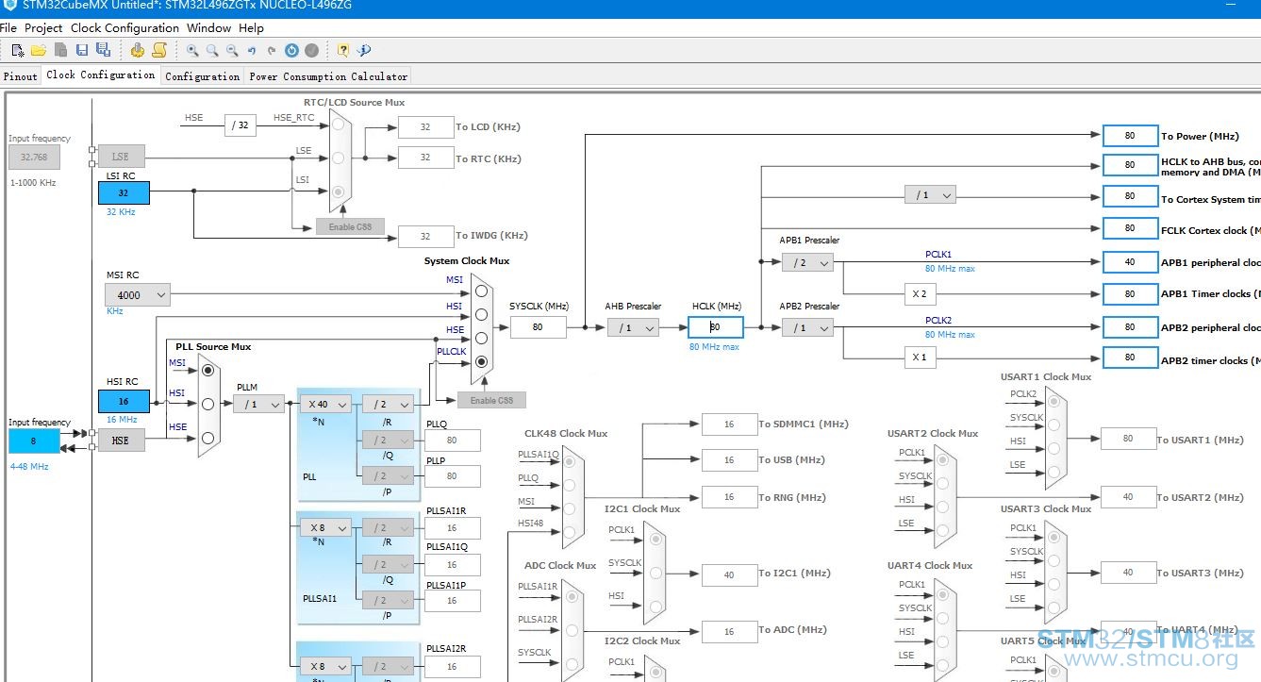The height and width of the screenshot is (682, 1261).
Task: Click the blue info toolbar icon
Action: (364, 50)
